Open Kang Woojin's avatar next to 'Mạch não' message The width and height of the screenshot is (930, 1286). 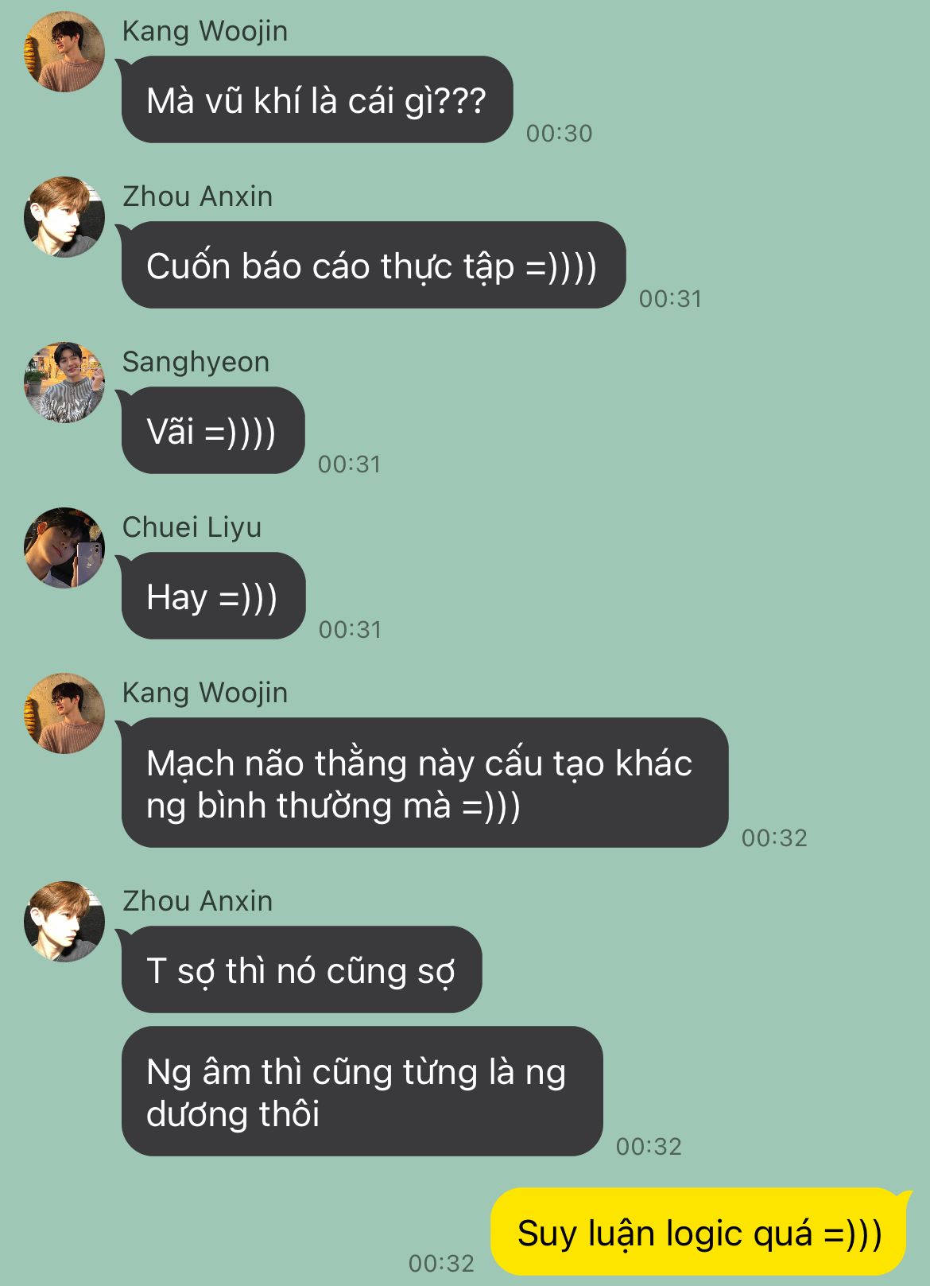[64, 713]
